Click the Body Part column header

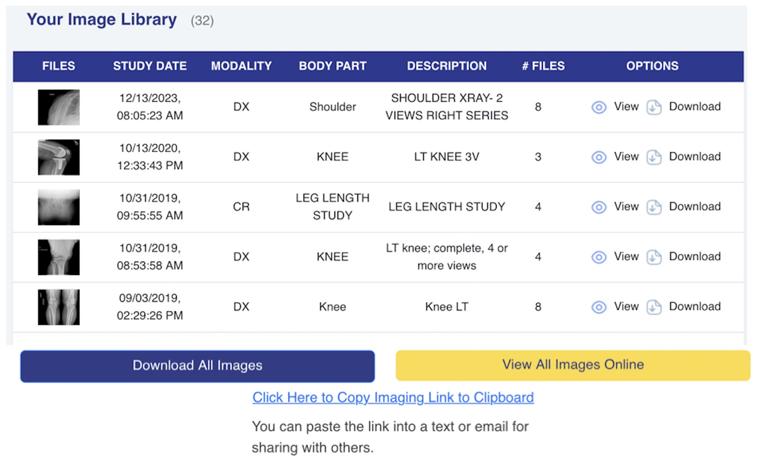(333, 66)
